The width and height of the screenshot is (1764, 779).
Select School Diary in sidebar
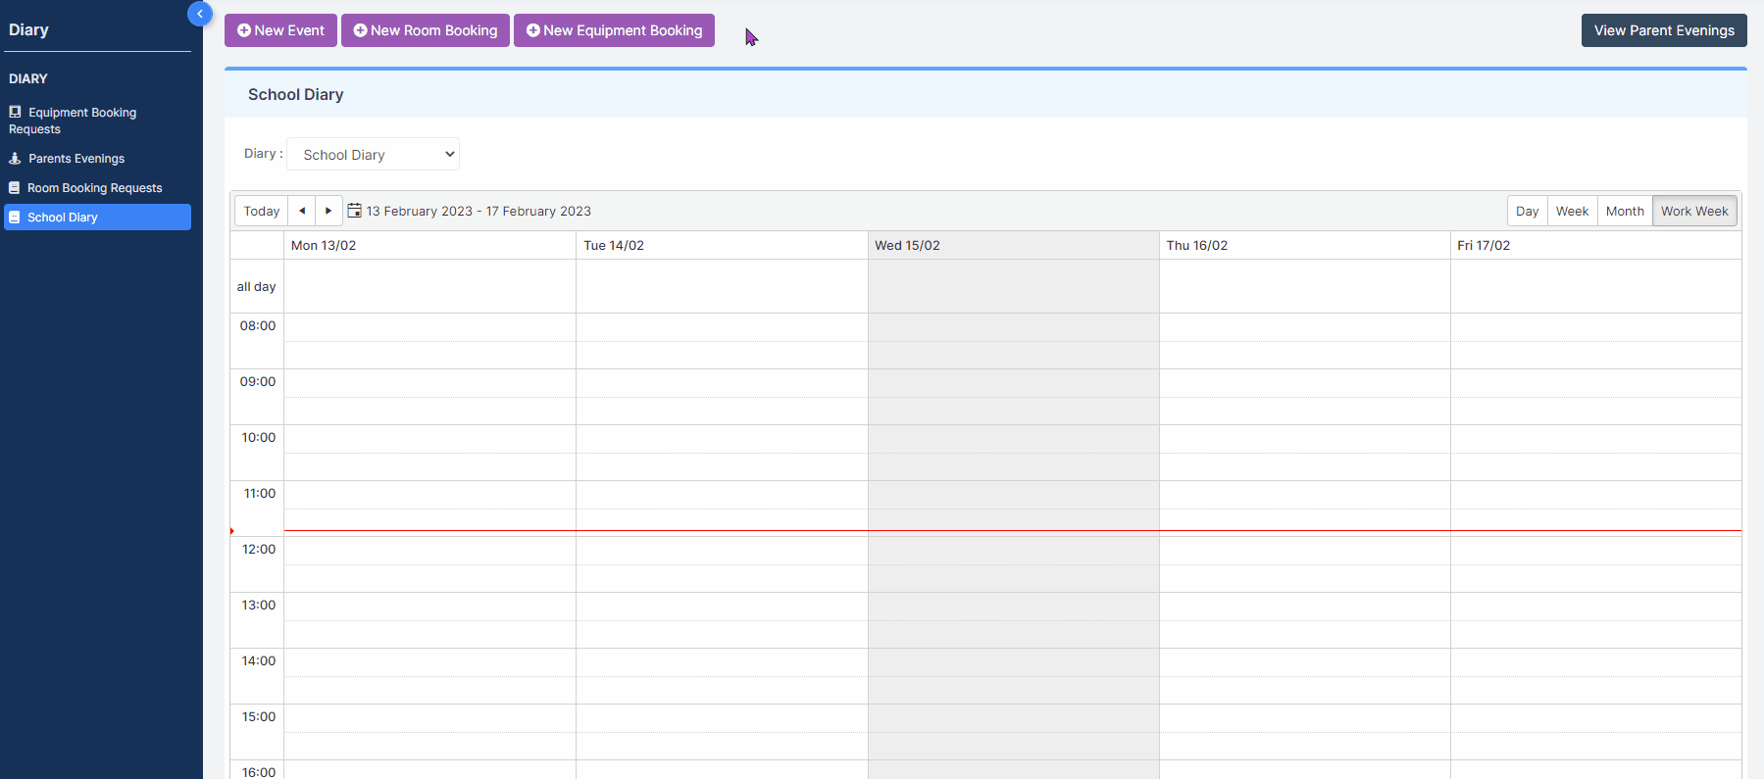point(97,217)
